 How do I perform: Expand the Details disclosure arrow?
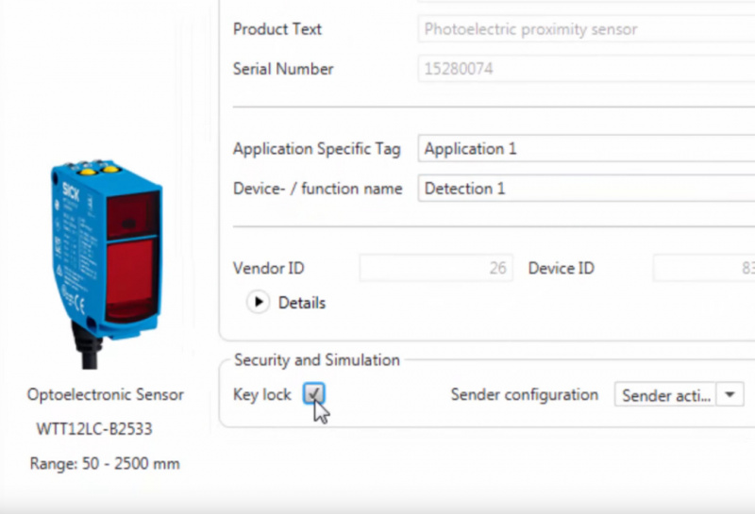257,303
